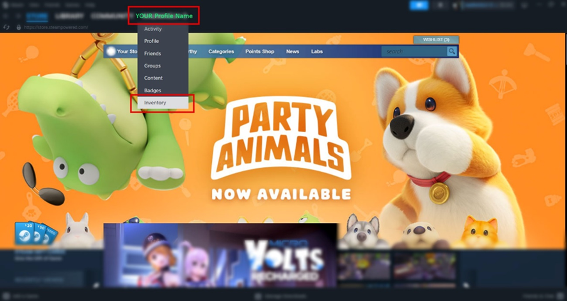Select Inventory from the profile menu
The height and width of the screenshot is (301, 567).
pos(155,103)
